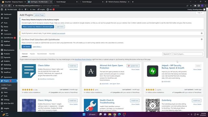Open The Web Guide site menu
208x117 pixels.
11,9
